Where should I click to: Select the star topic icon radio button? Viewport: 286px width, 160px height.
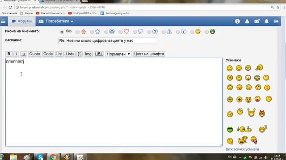click(92, 32)
